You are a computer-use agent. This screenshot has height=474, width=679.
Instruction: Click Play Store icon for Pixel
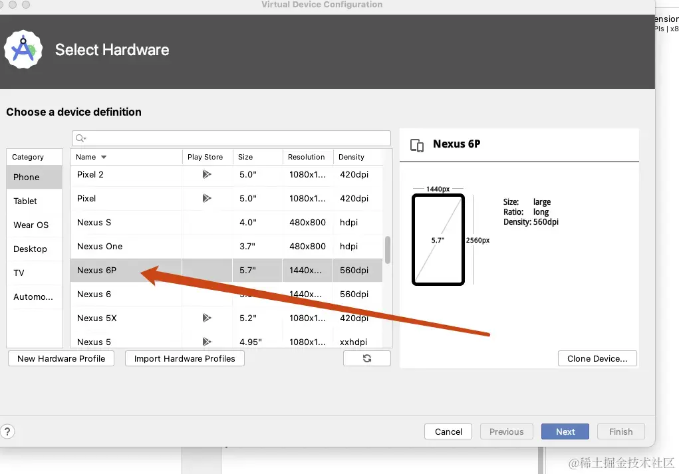coord(207,198)
